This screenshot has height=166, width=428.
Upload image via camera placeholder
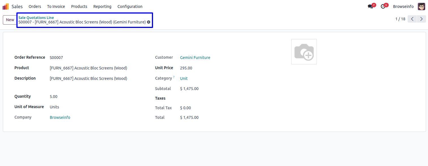[x=304, y=52]
